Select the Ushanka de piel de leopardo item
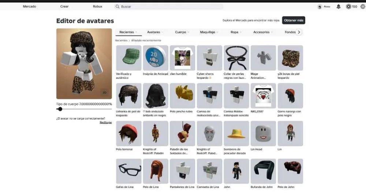The height and width of the screenshot is (194, 366). tap(128, 96)
